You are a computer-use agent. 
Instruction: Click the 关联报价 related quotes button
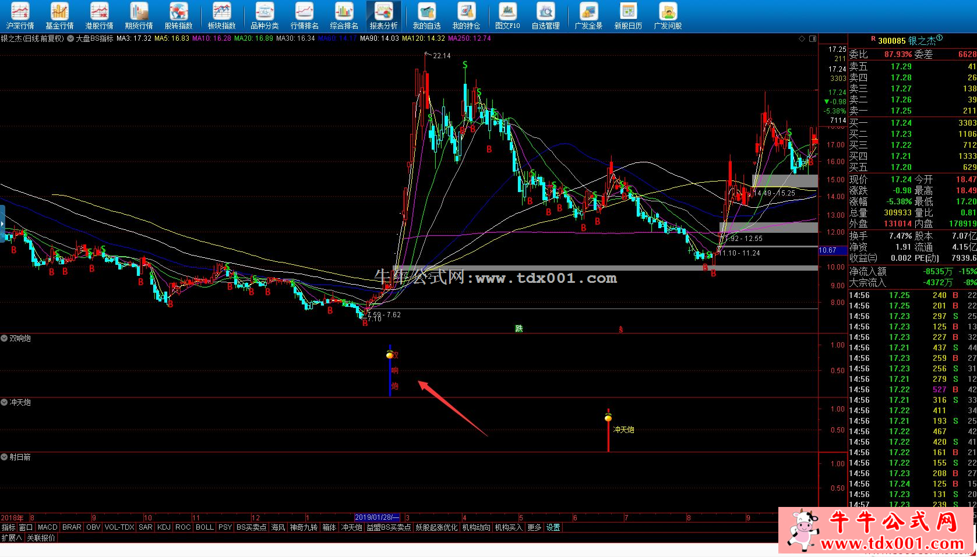coord(41,538)
